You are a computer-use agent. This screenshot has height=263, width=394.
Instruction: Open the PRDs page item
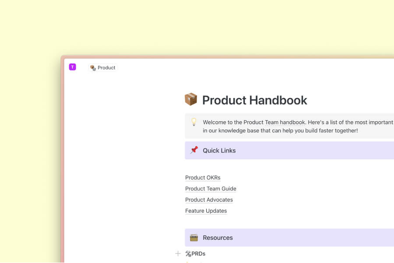point(199,253)
